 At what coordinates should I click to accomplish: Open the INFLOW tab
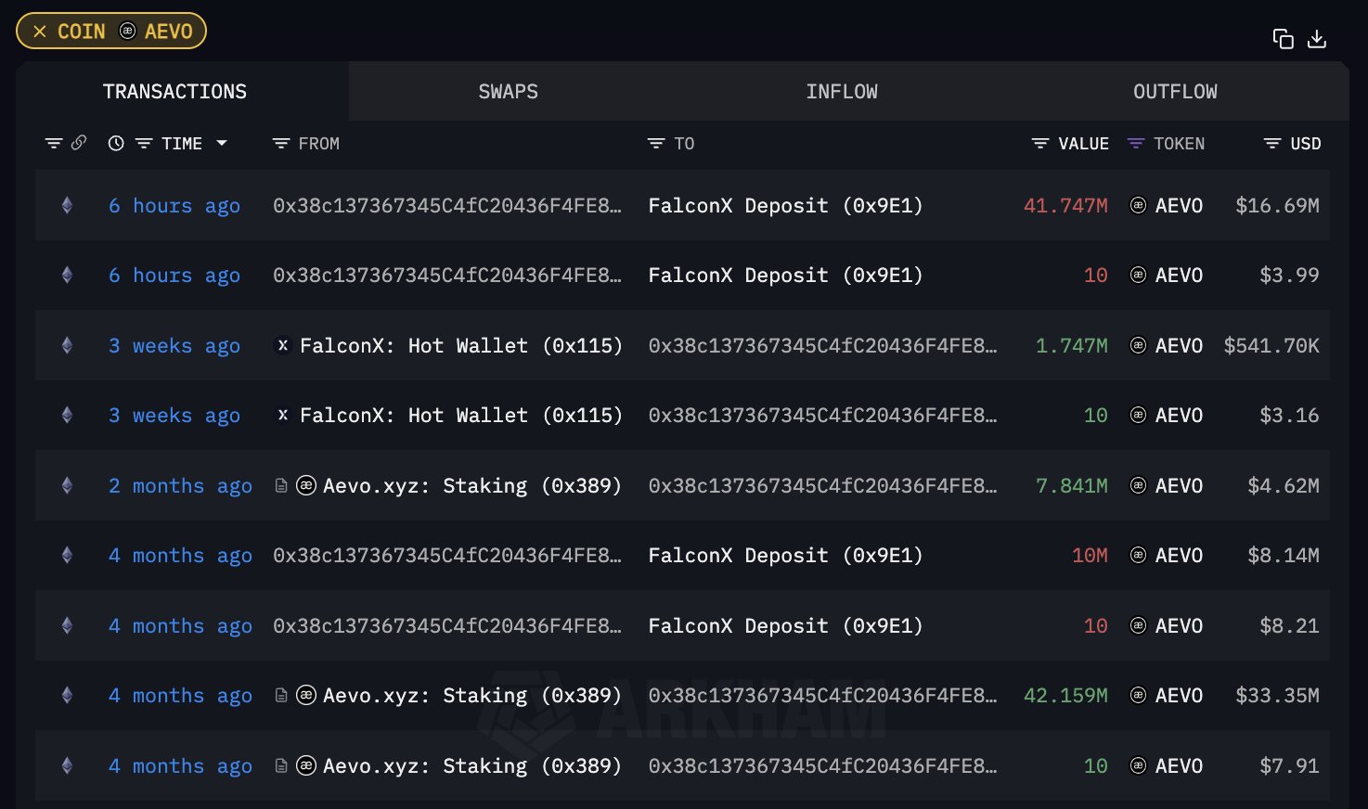click(x=842, y=91)
